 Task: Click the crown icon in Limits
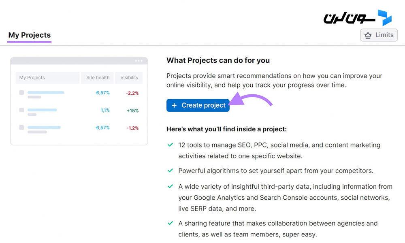368,35
